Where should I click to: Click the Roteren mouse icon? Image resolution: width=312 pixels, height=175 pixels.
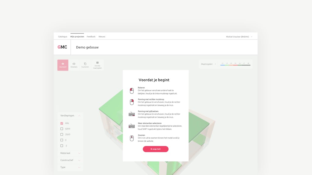[x=132, y=91]
